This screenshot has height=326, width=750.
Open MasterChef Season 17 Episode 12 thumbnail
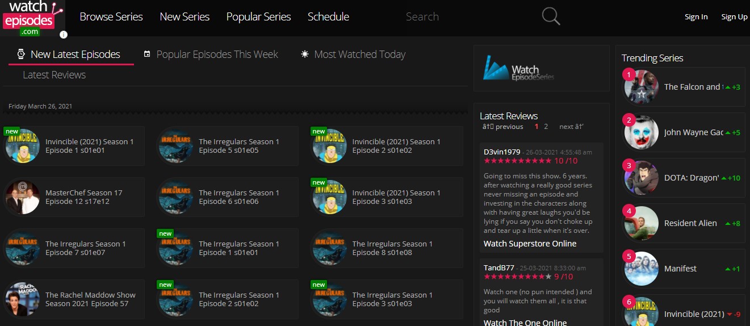[x=23, y=197]
